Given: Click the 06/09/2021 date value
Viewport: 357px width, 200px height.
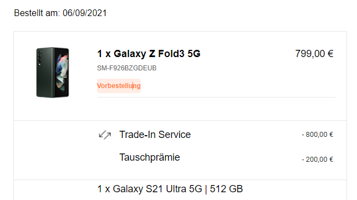Looking at the screenshot, I should click(85, 13).
